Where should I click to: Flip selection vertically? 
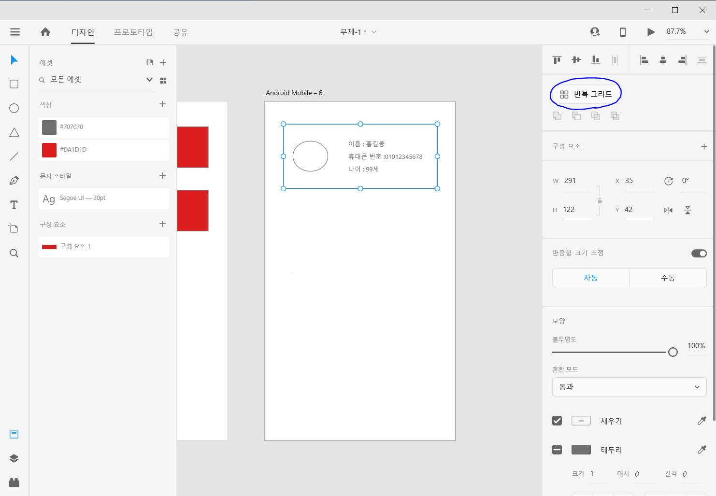687,210
